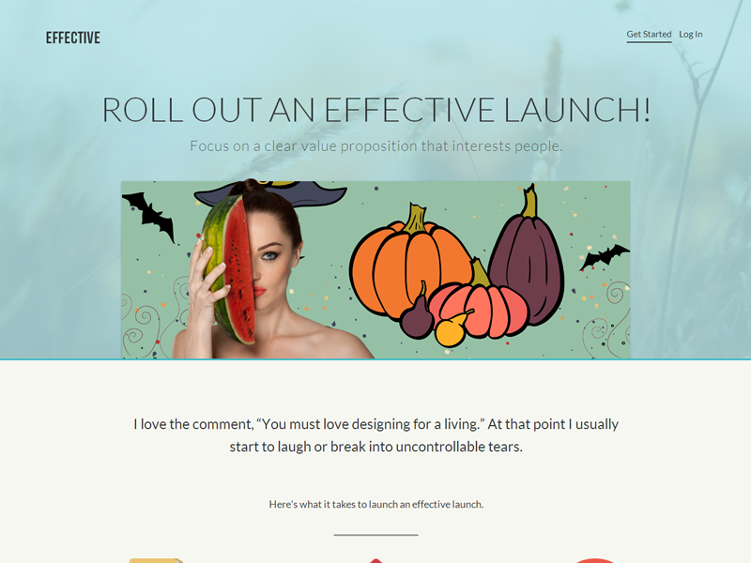Click the subheading about clear value proposition
751x563 pixels.
tap(376, 146)
